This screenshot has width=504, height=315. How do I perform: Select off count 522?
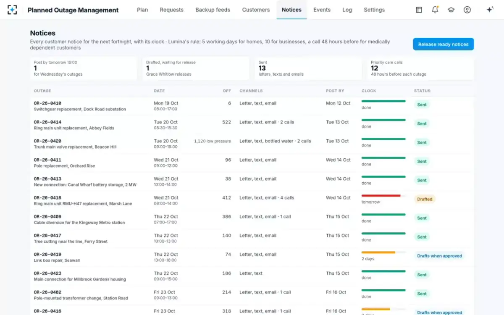[227, 122]
